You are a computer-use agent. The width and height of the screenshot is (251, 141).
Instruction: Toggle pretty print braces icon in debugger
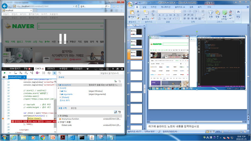(43, 73)
